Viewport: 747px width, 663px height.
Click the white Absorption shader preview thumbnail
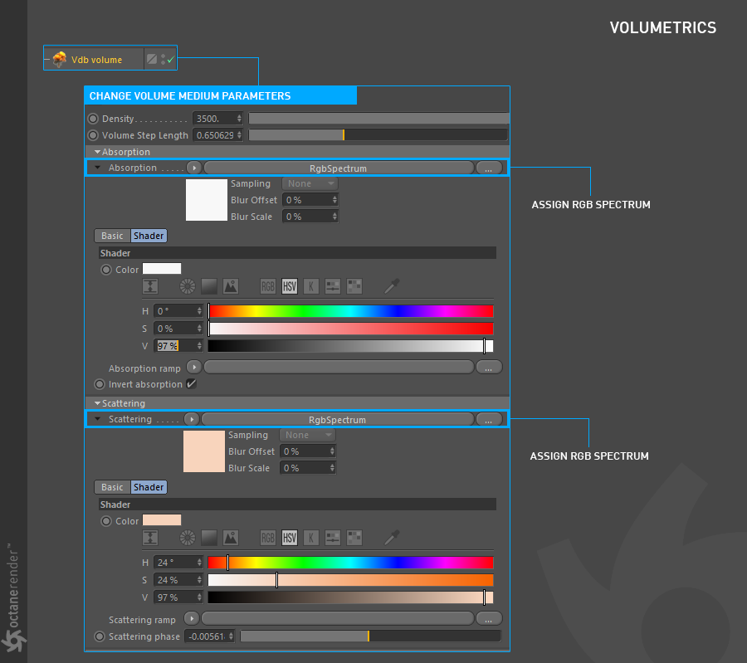tap(207, 200)
